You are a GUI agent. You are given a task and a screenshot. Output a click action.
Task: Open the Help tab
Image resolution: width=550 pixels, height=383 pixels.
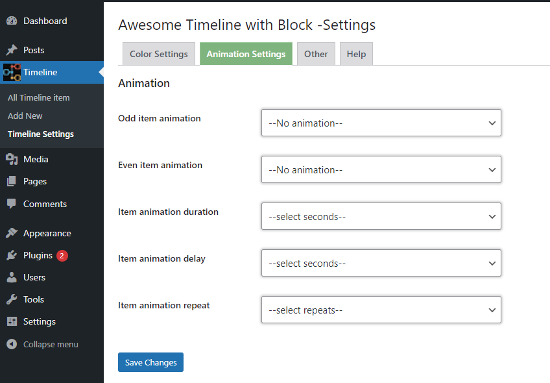click(x=356, y=54)
